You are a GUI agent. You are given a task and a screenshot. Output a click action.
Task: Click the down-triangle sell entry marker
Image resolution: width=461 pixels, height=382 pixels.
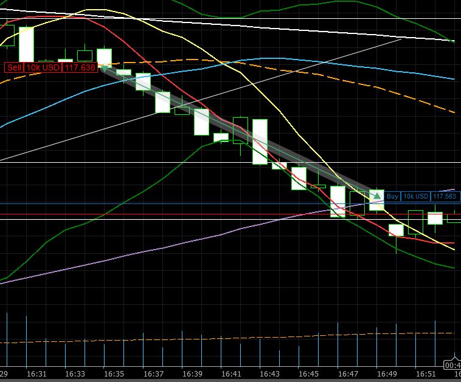click(x=104, y=69)
